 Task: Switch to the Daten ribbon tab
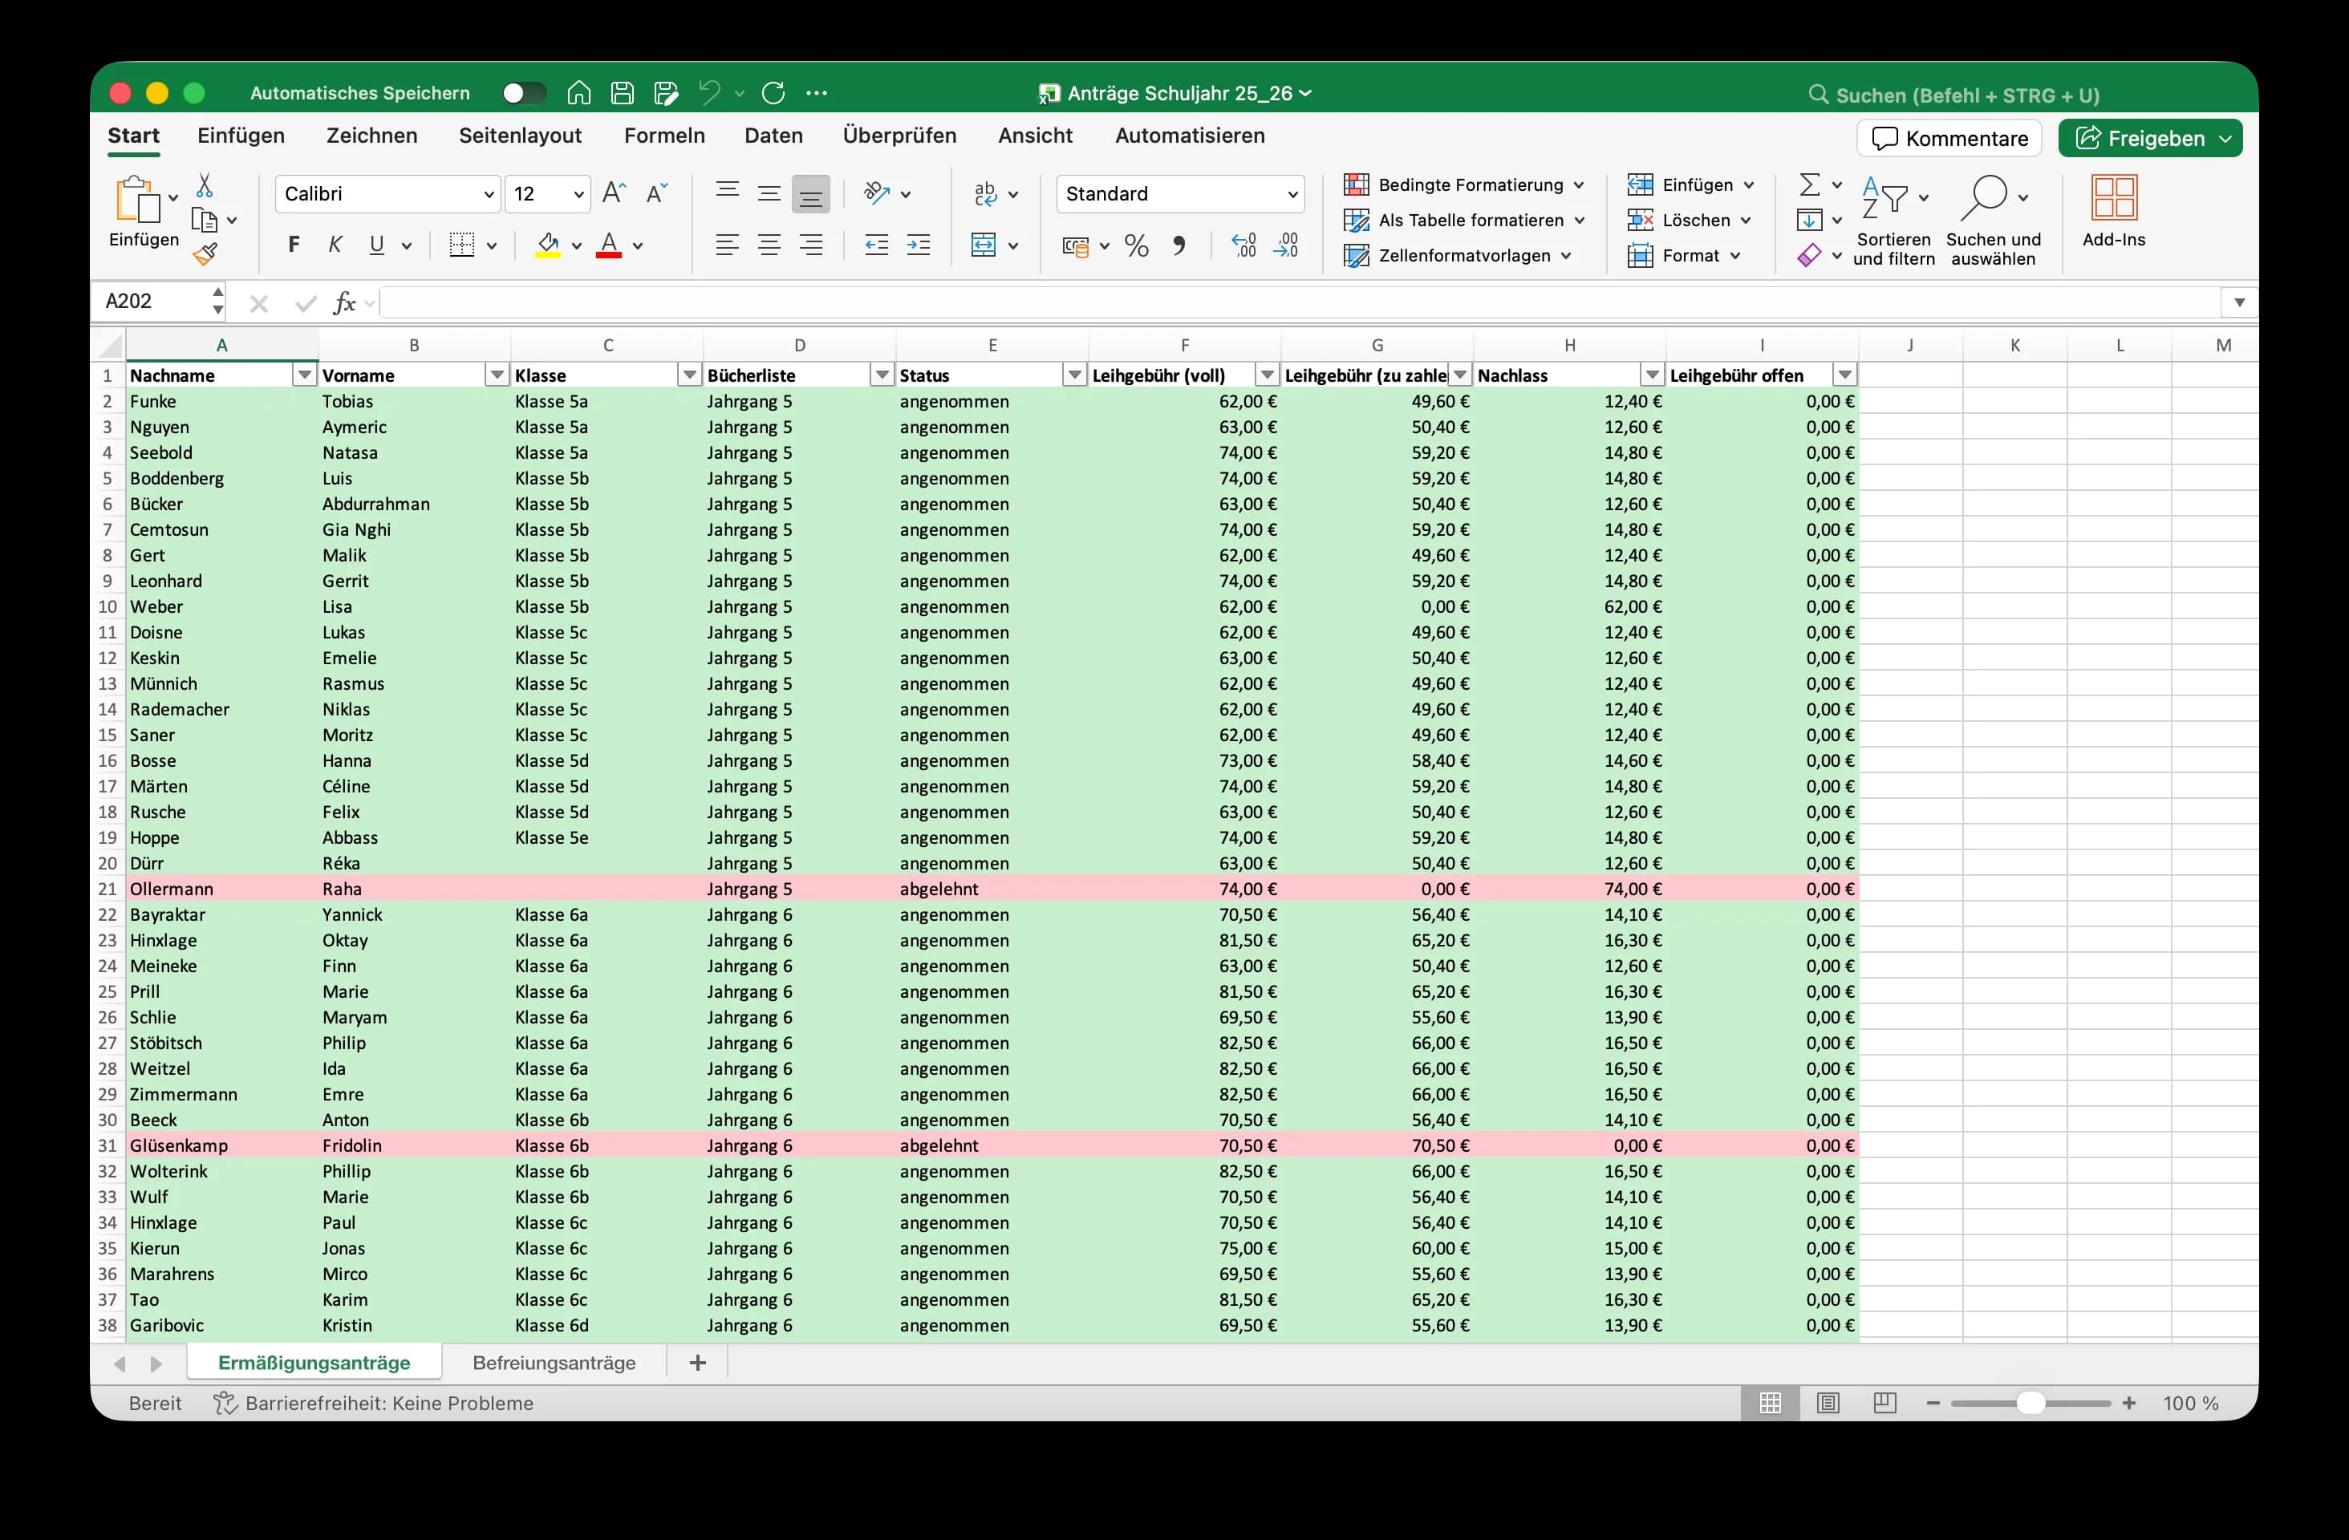(774, 136)
